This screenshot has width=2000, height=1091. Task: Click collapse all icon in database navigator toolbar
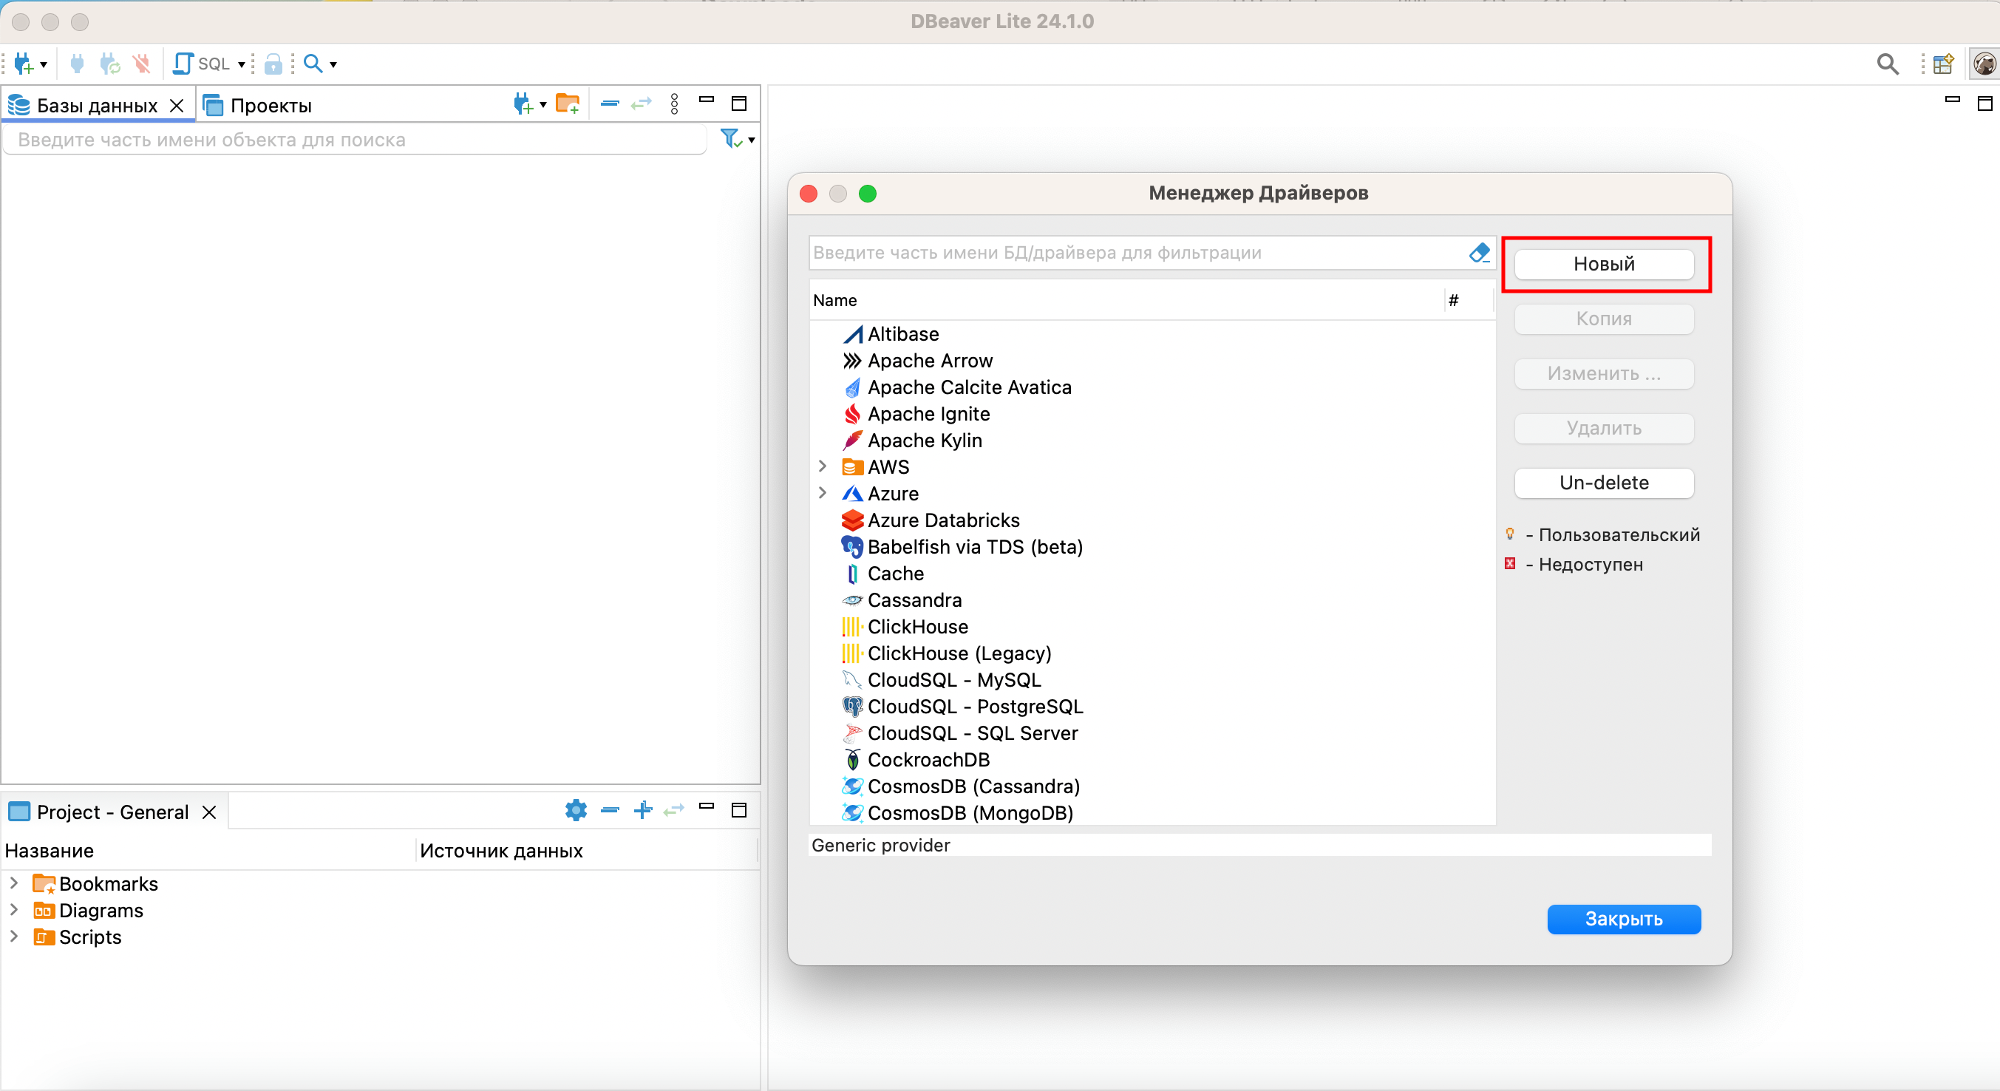(610, 104)
